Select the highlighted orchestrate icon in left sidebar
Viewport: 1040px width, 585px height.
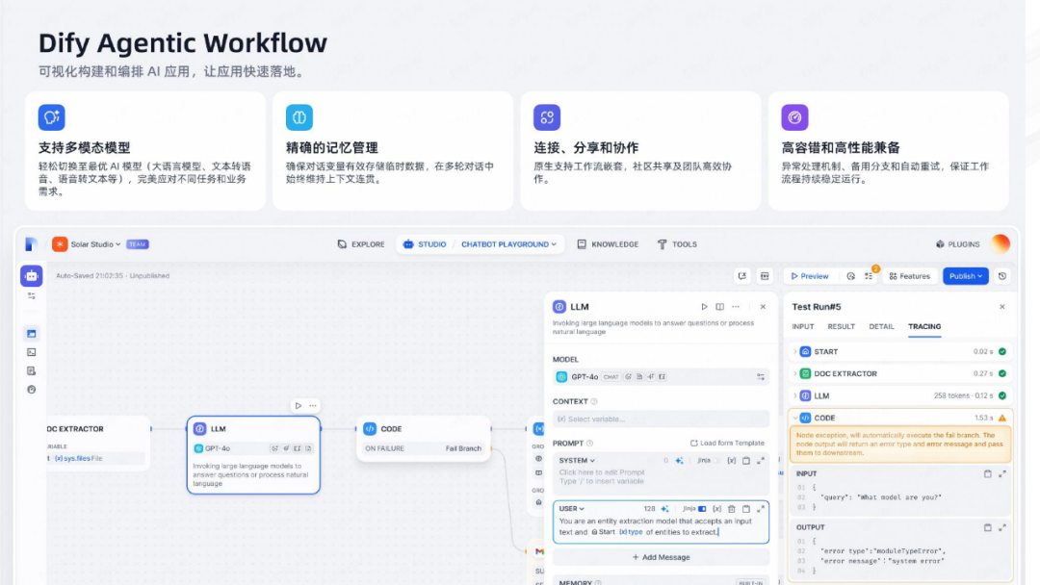point(31,334)
